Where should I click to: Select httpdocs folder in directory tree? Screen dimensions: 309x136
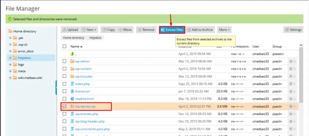point(24,58)
